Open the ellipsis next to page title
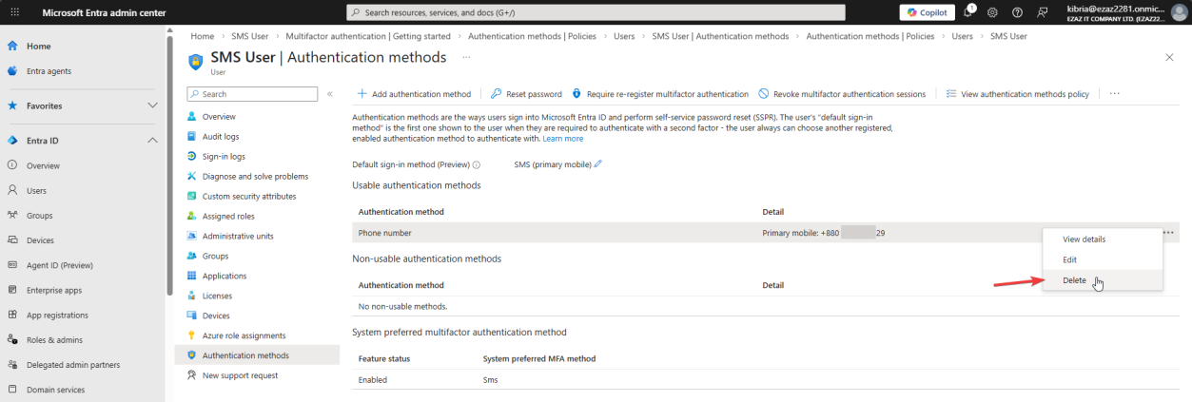Viewport: 1192px width, 402px height. click(466, 57)
